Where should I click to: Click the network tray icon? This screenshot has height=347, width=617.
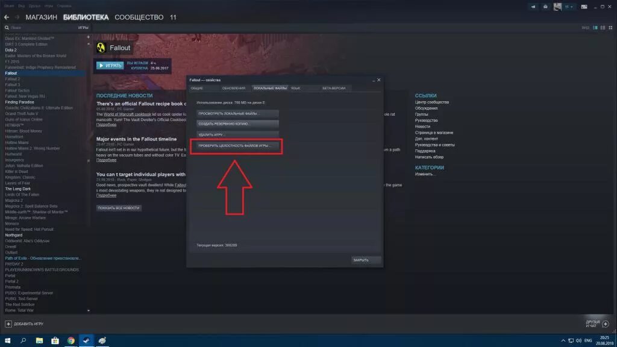571,340
